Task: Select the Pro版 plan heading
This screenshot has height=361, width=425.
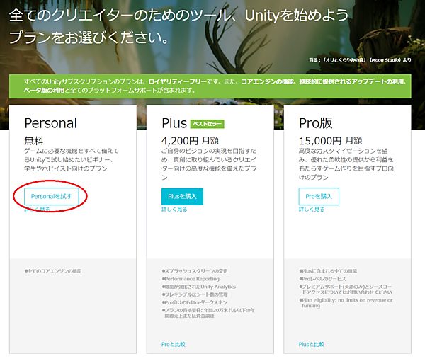Action: pyautogui.click(x=315, y=123)
